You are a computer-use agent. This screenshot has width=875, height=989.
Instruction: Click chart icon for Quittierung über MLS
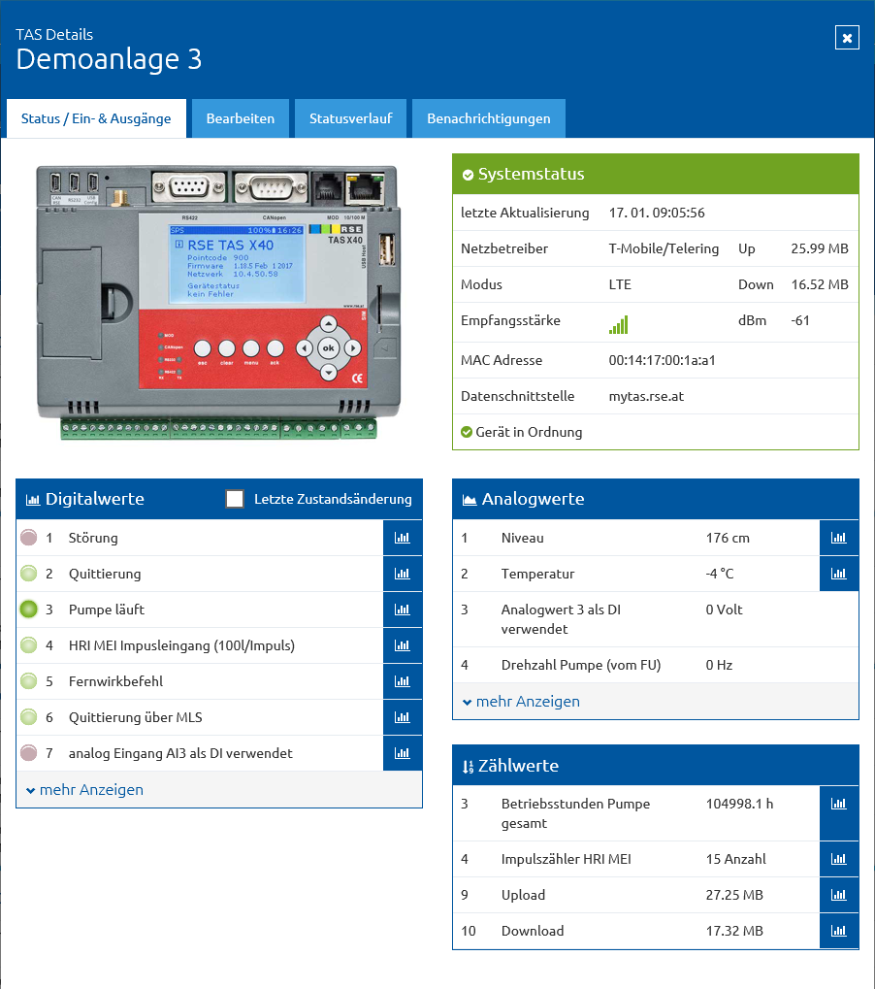click(403, 718)
